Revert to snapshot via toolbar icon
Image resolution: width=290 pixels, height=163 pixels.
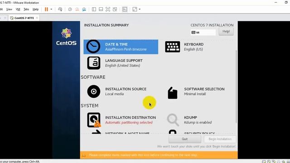[77, 9]
